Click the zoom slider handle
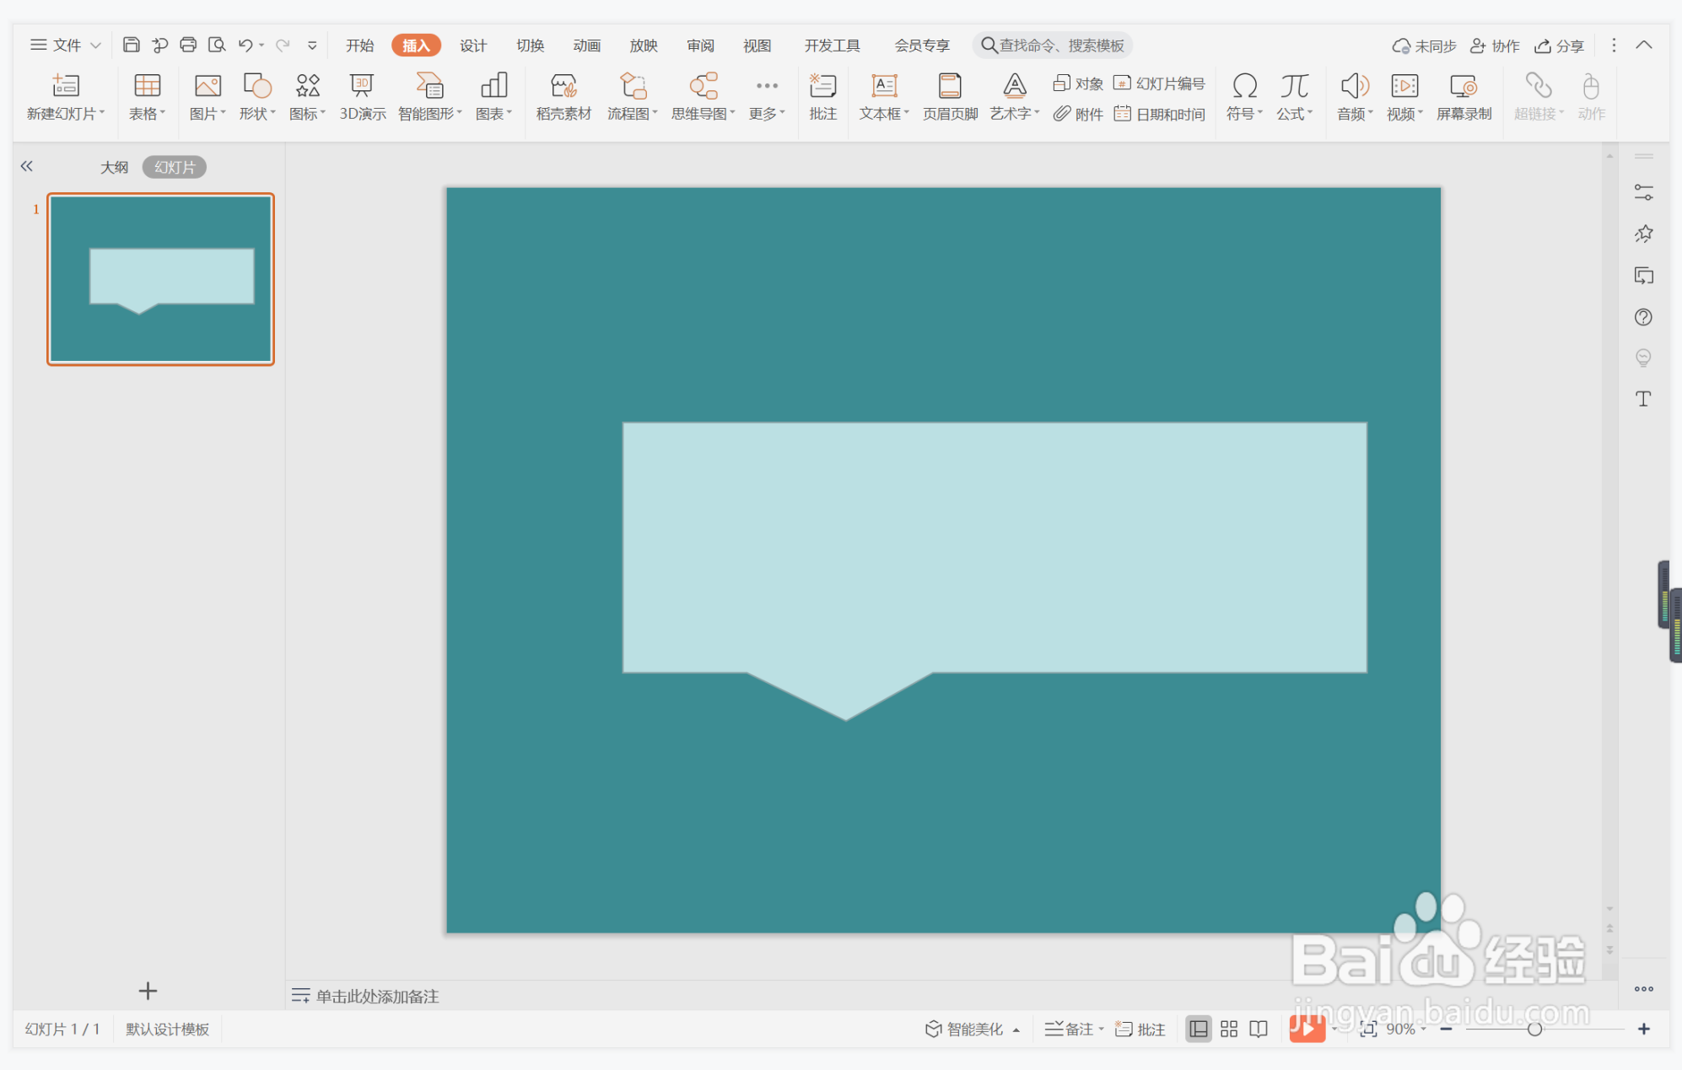The image size is (1682, 1070). pyautogui.click(x=1534, y=1029)
